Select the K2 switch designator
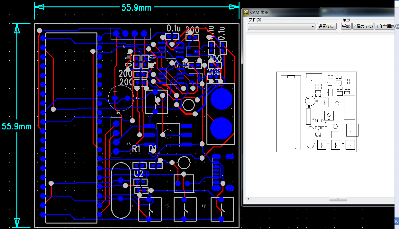 coord(204,206)
